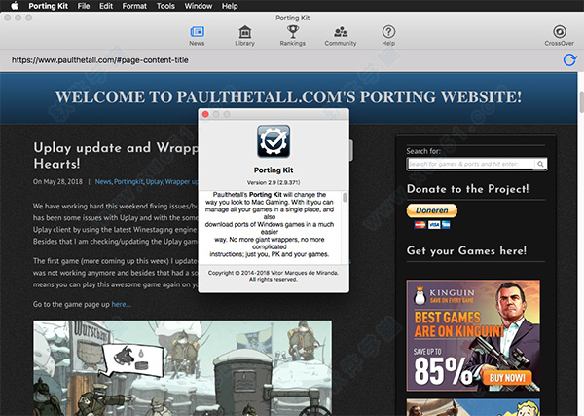584x416 pixels.
Task: Click the 'Get your Games here!' heading
Action: tap(466, 250)
